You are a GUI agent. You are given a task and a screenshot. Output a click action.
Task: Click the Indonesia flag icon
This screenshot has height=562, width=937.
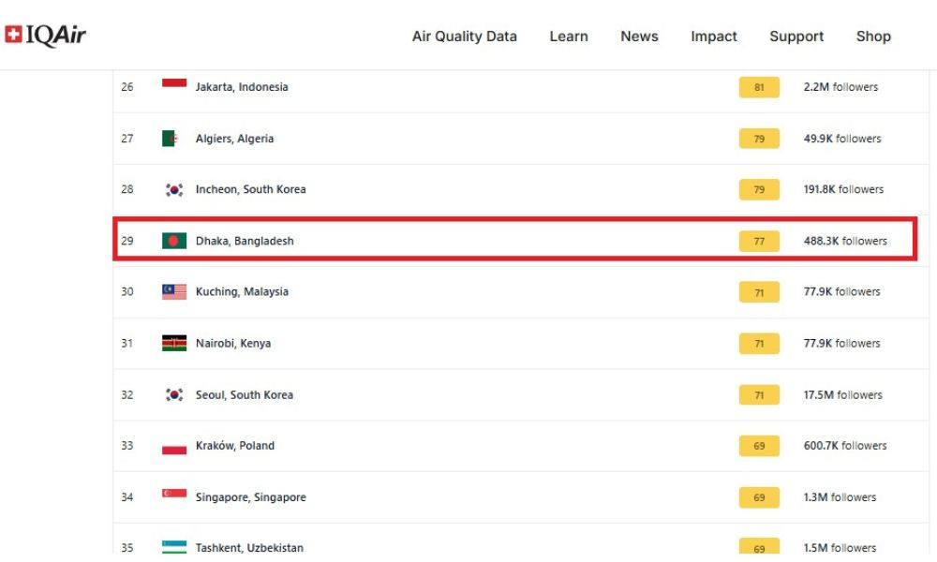(x=174, y=86)
